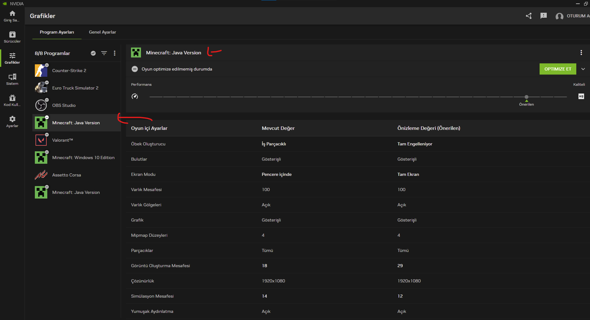Click the Ekran Modu setting name
590x320 pixels.
click(143, 174)
